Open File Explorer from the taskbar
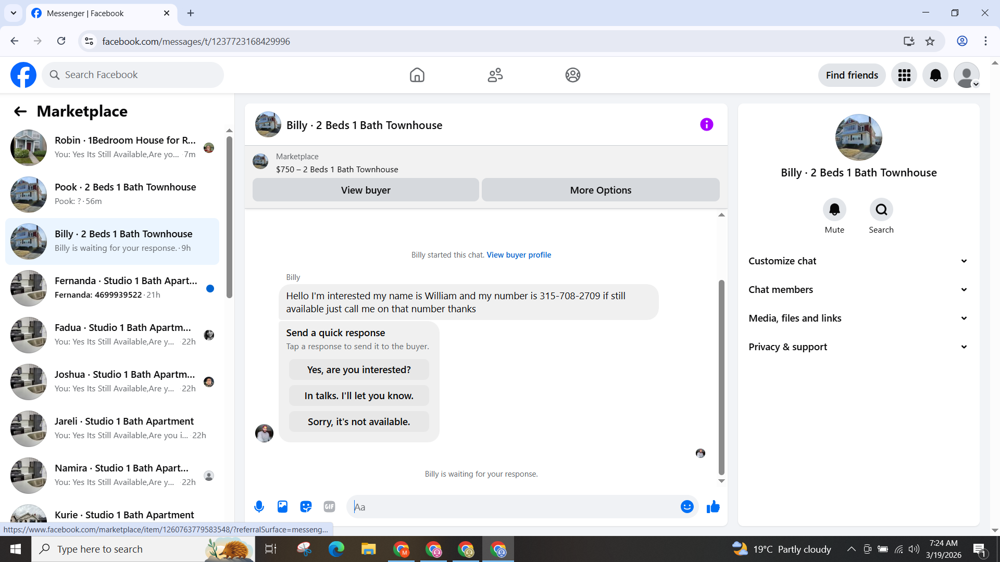 [369, 550]
